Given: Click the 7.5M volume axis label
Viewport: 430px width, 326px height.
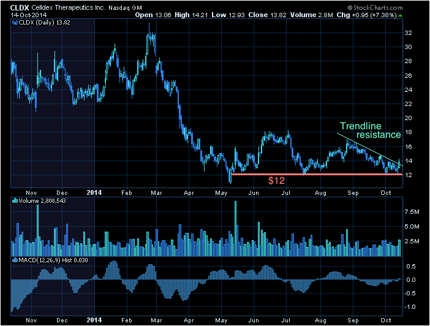Looking at the screenshot, I should point(412,212).
